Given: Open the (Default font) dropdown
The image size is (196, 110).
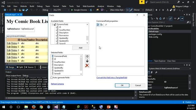Looking at the screenshot, I should click(149, 10).
